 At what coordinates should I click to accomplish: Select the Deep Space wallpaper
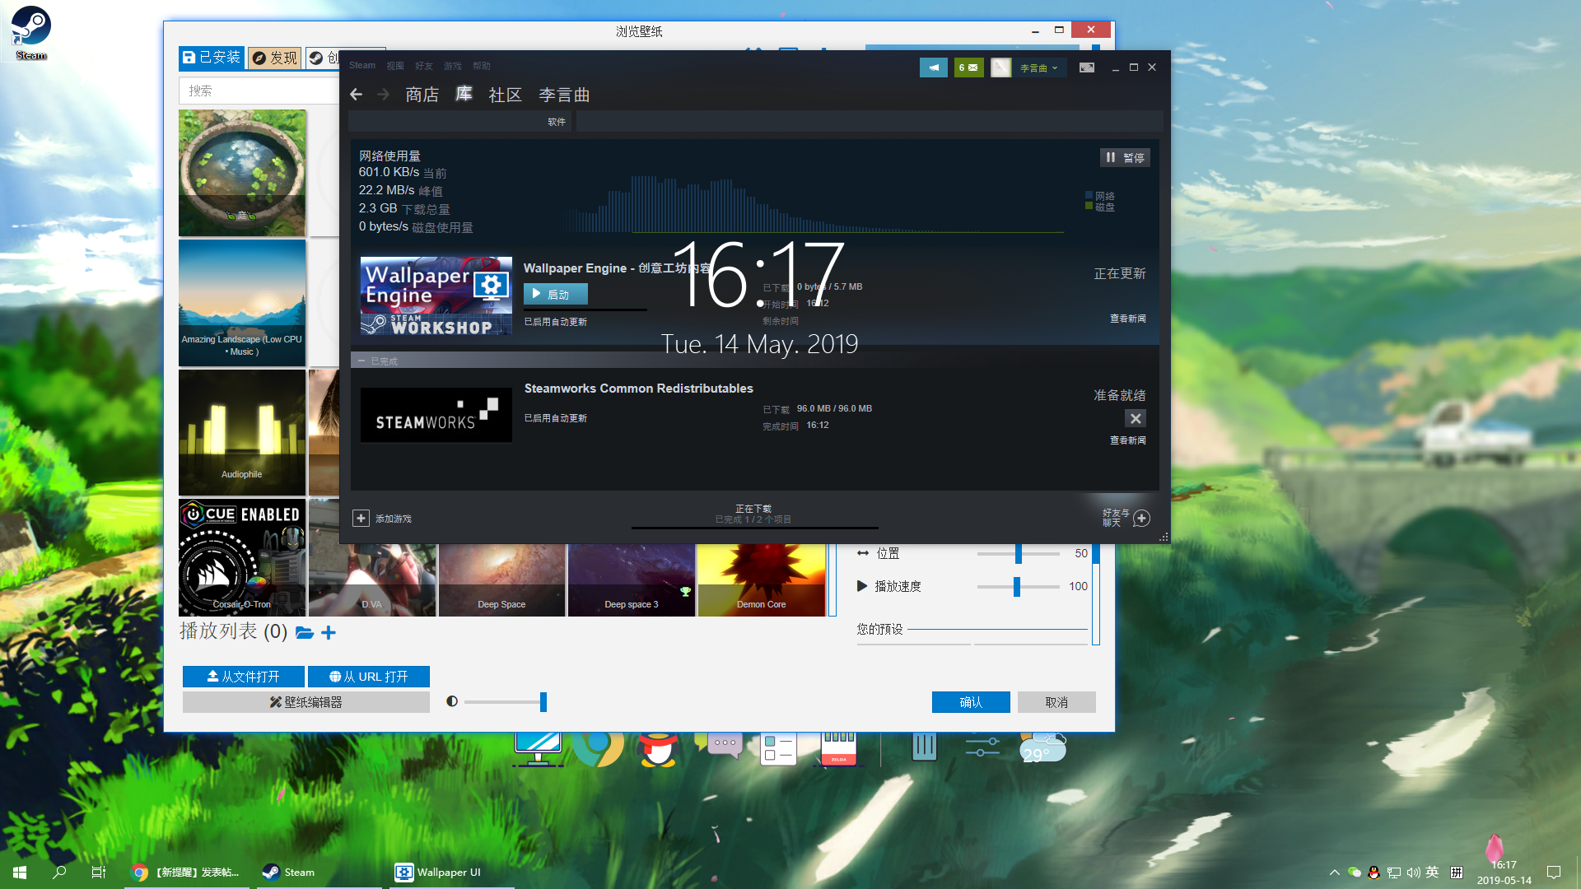coord(501,580)
